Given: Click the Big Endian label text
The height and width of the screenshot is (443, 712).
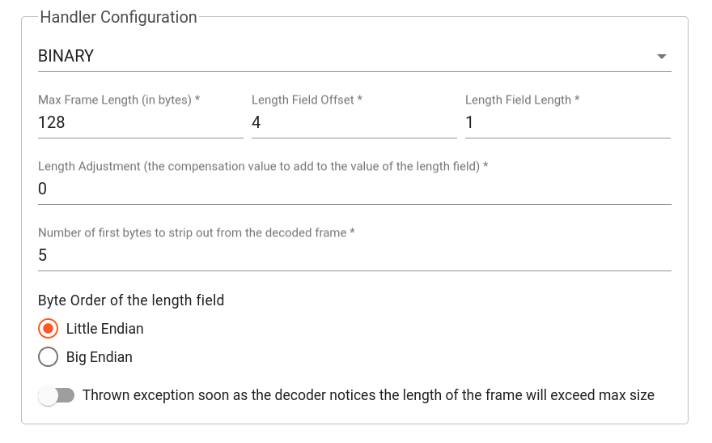Looking at the screenshot, I should [100, 358].
